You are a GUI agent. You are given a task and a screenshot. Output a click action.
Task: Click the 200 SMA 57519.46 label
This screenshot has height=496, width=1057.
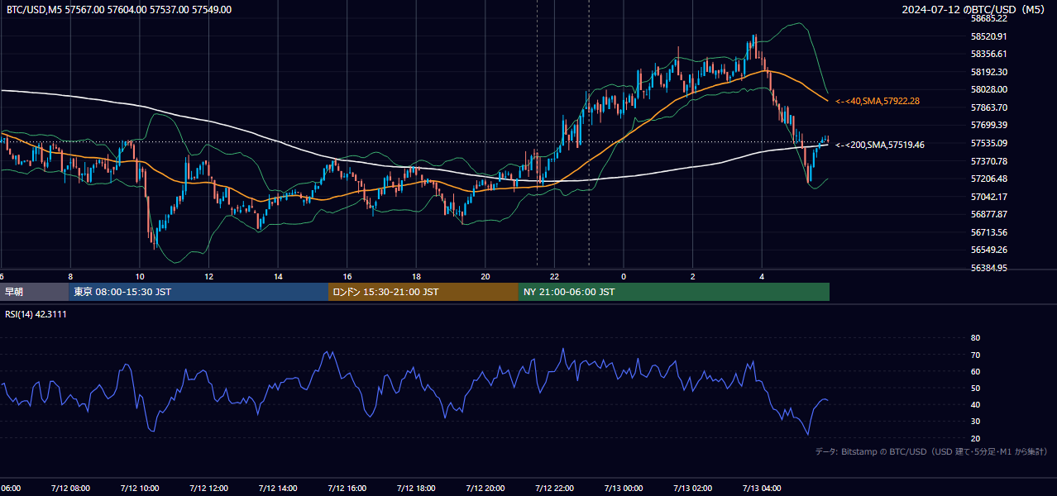(x=880, y=145)
